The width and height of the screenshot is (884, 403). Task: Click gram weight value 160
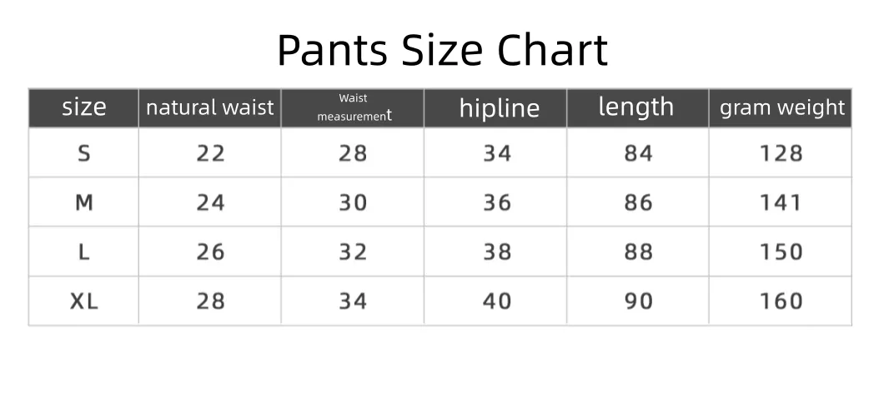click(x=781, y=301)
